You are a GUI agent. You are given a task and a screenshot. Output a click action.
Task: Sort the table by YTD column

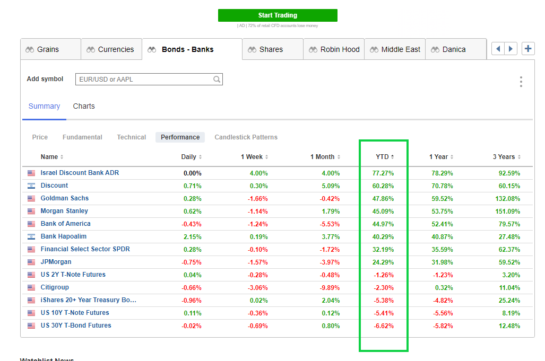tap(385, 157)
